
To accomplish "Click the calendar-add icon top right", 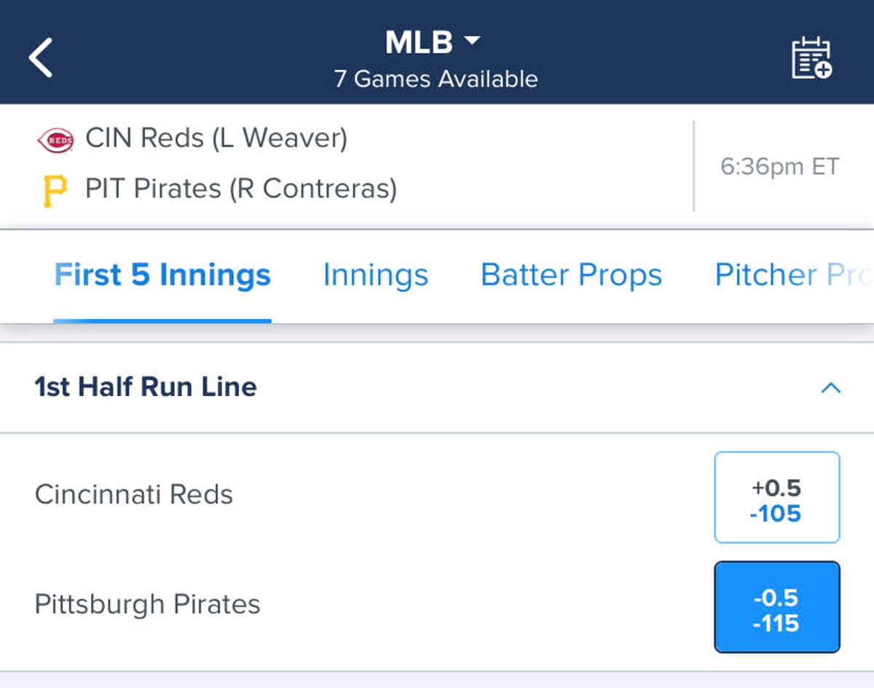I will pos(811,55).
